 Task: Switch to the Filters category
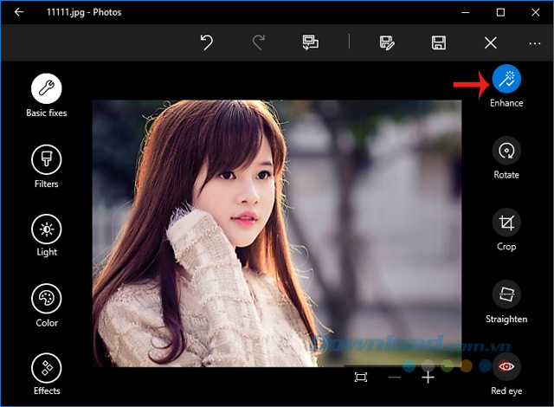(46, 159)
